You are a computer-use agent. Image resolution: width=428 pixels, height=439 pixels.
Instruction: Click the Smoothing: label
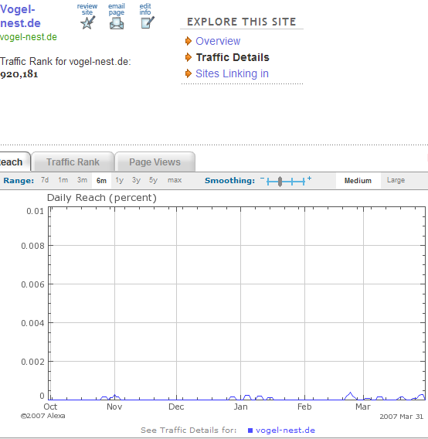(x=229, y=181)
